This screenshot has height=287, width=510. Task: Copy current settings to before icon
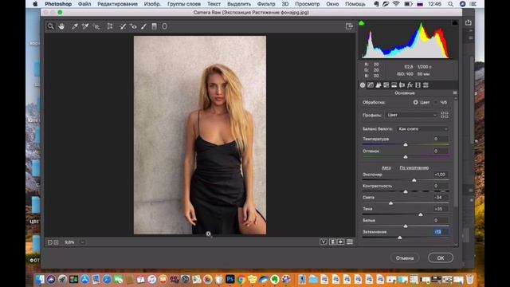340,242
